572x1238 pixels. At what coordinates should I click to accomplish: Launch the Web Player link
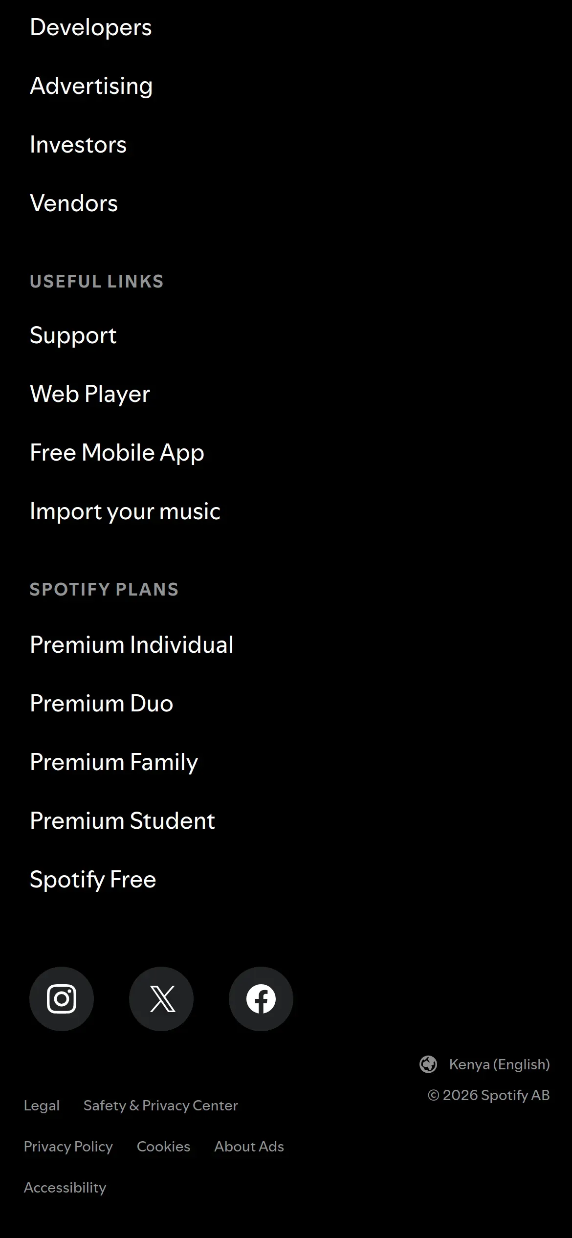pos(90,394)
